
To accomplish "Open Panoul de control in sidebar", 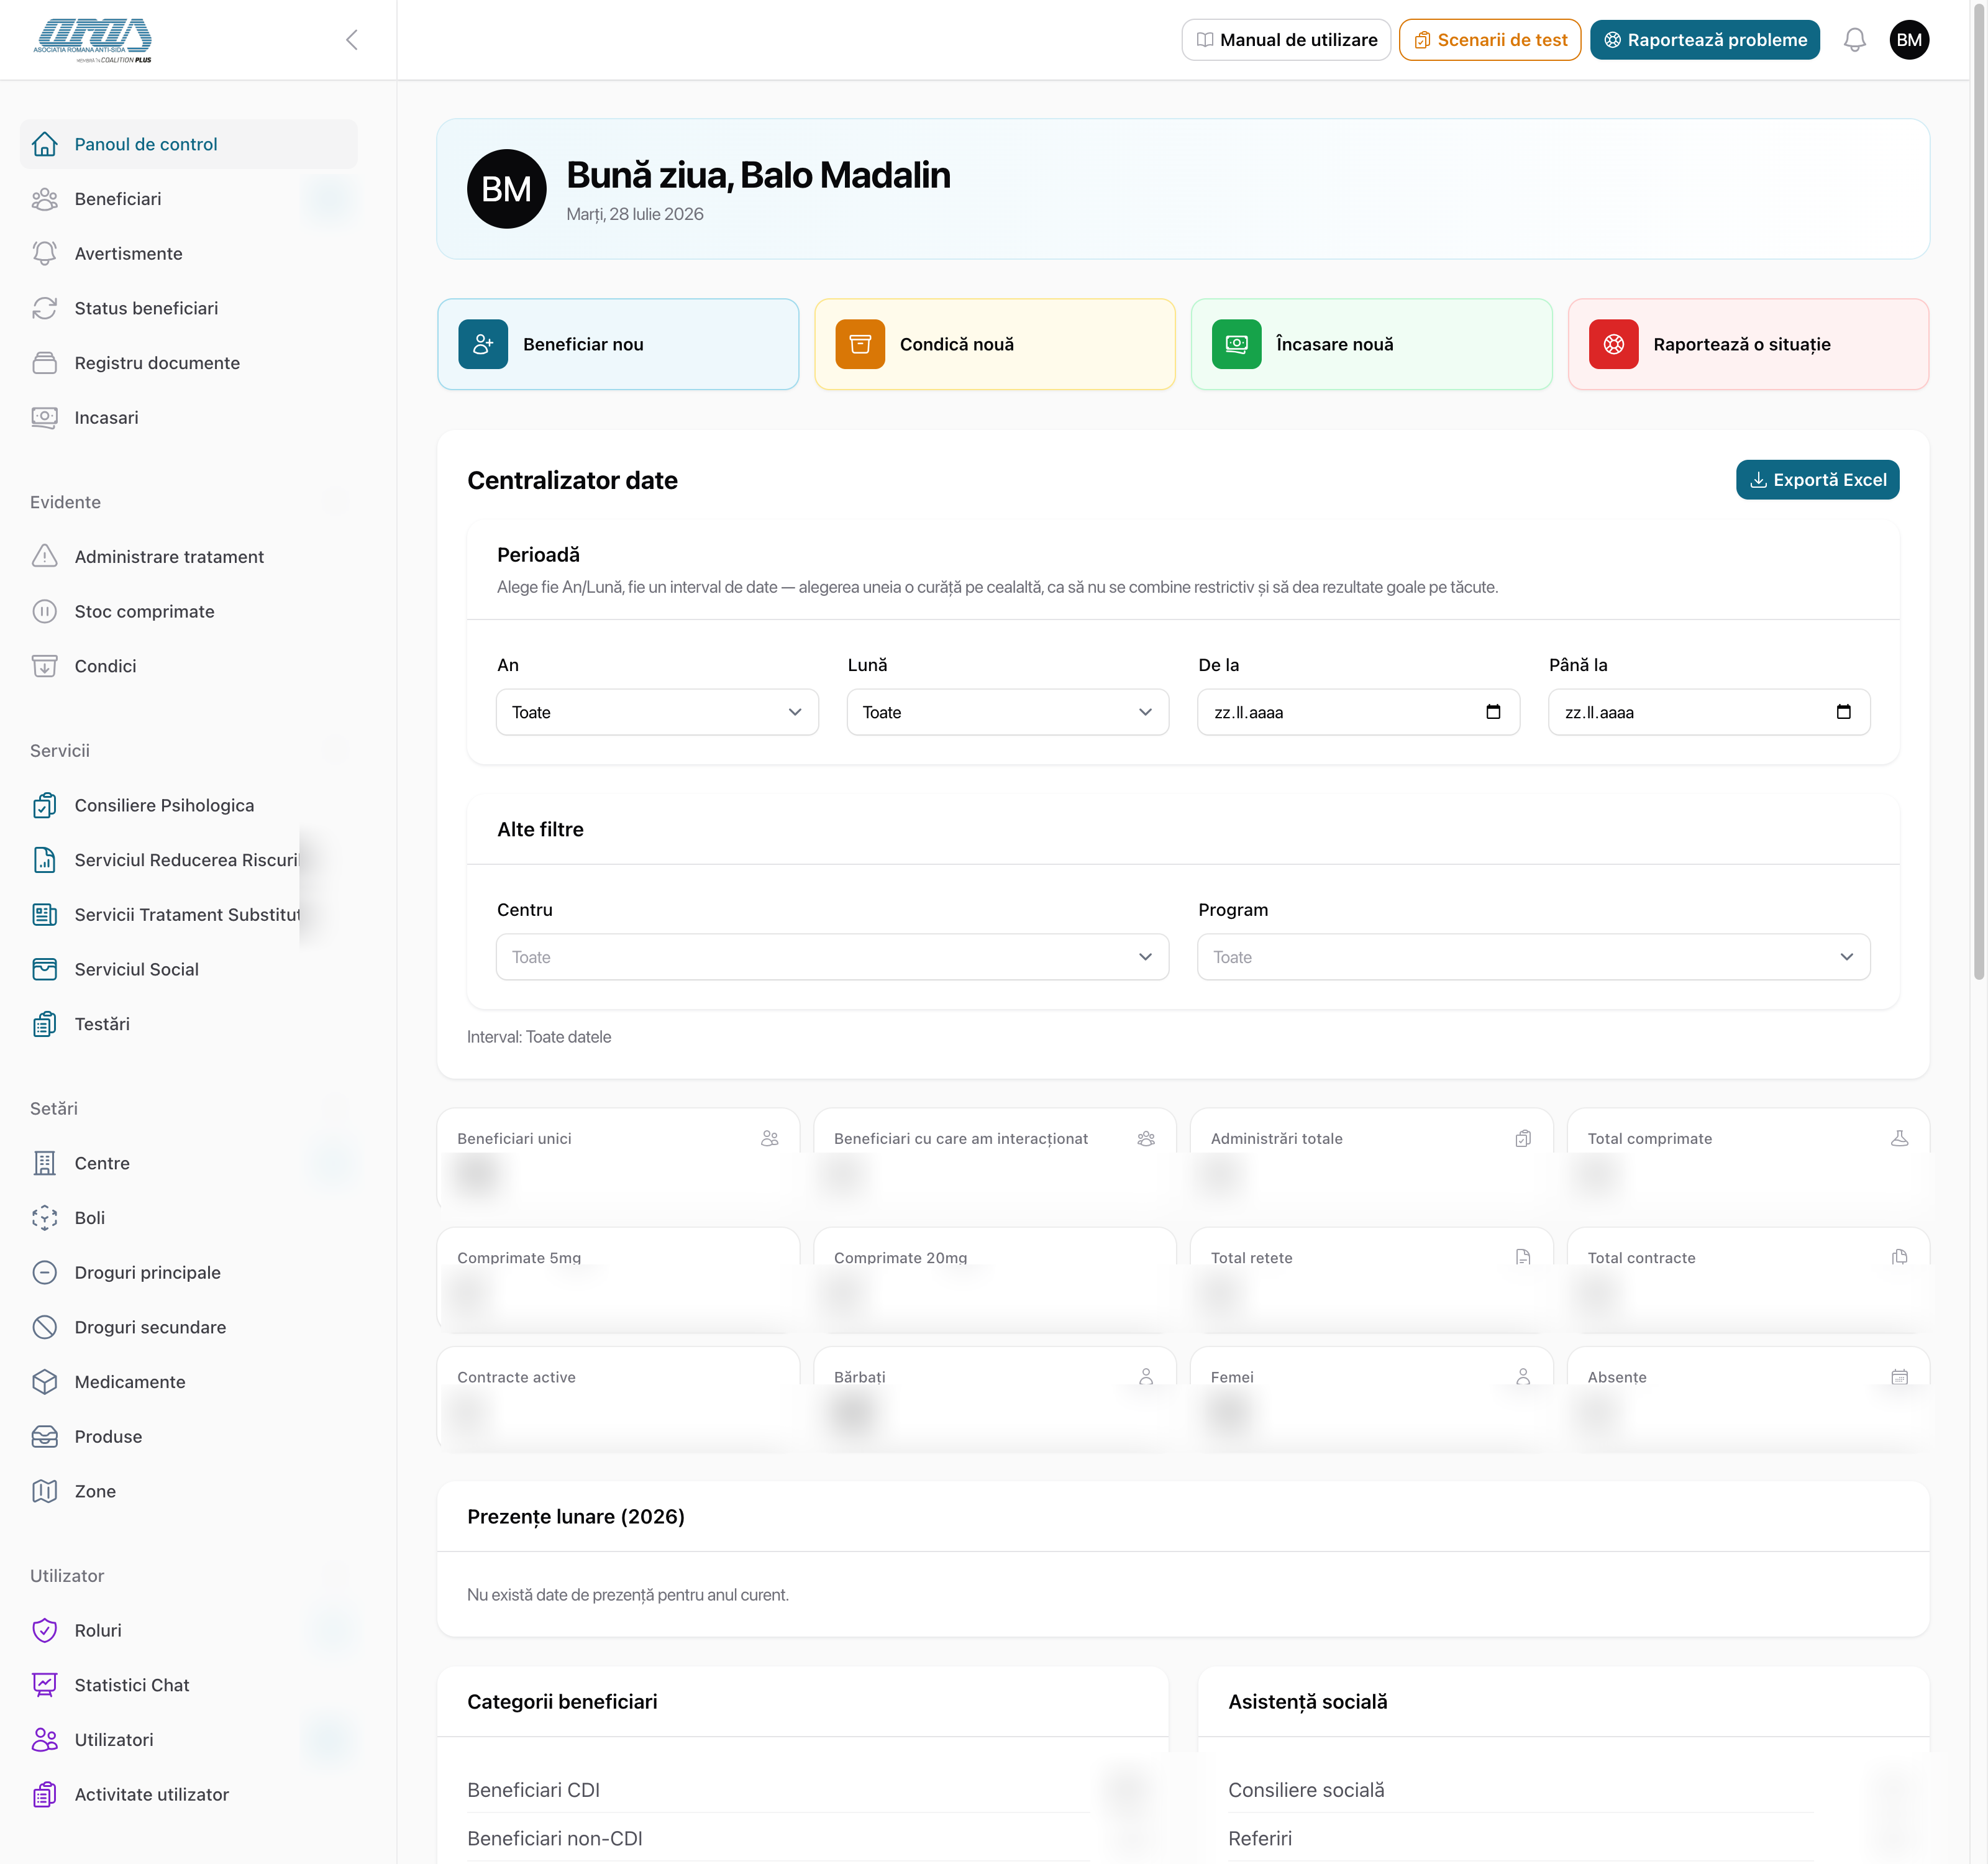I will pyautogui.click(x=188, y=144).
